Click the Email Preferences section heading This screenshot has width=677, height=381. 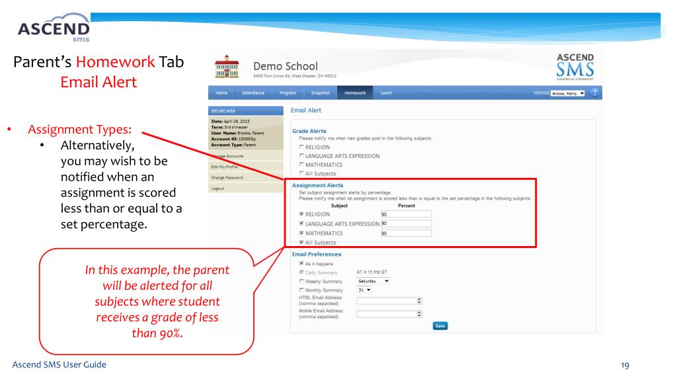317,254
